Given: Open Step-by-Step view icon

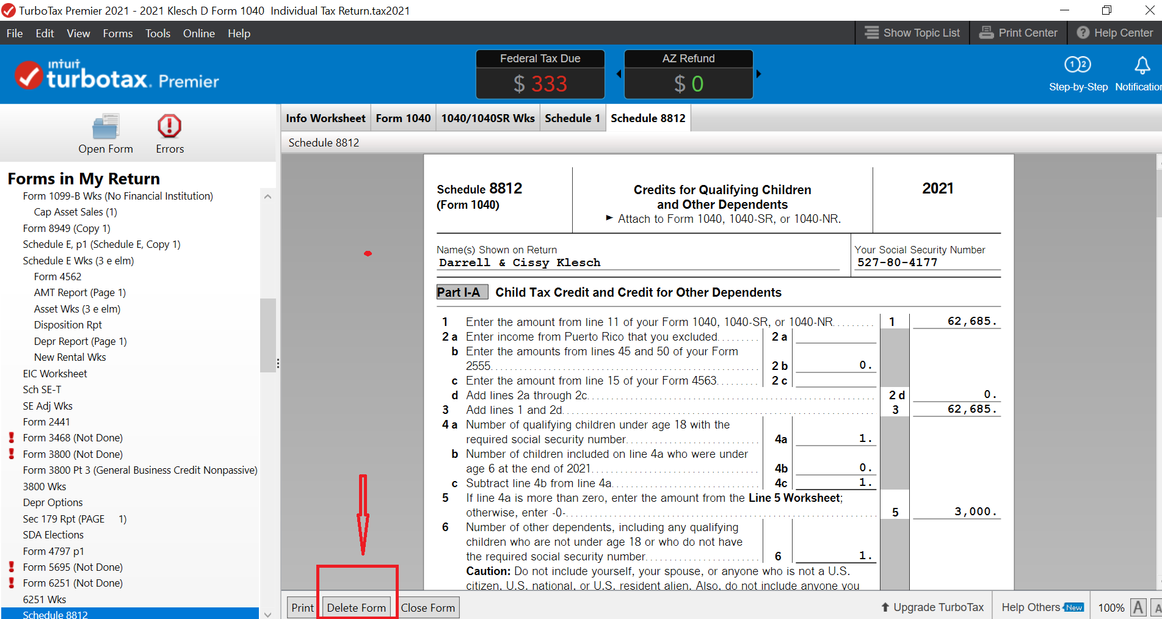Looking at the screenshot, I should tap(1078, 65).
